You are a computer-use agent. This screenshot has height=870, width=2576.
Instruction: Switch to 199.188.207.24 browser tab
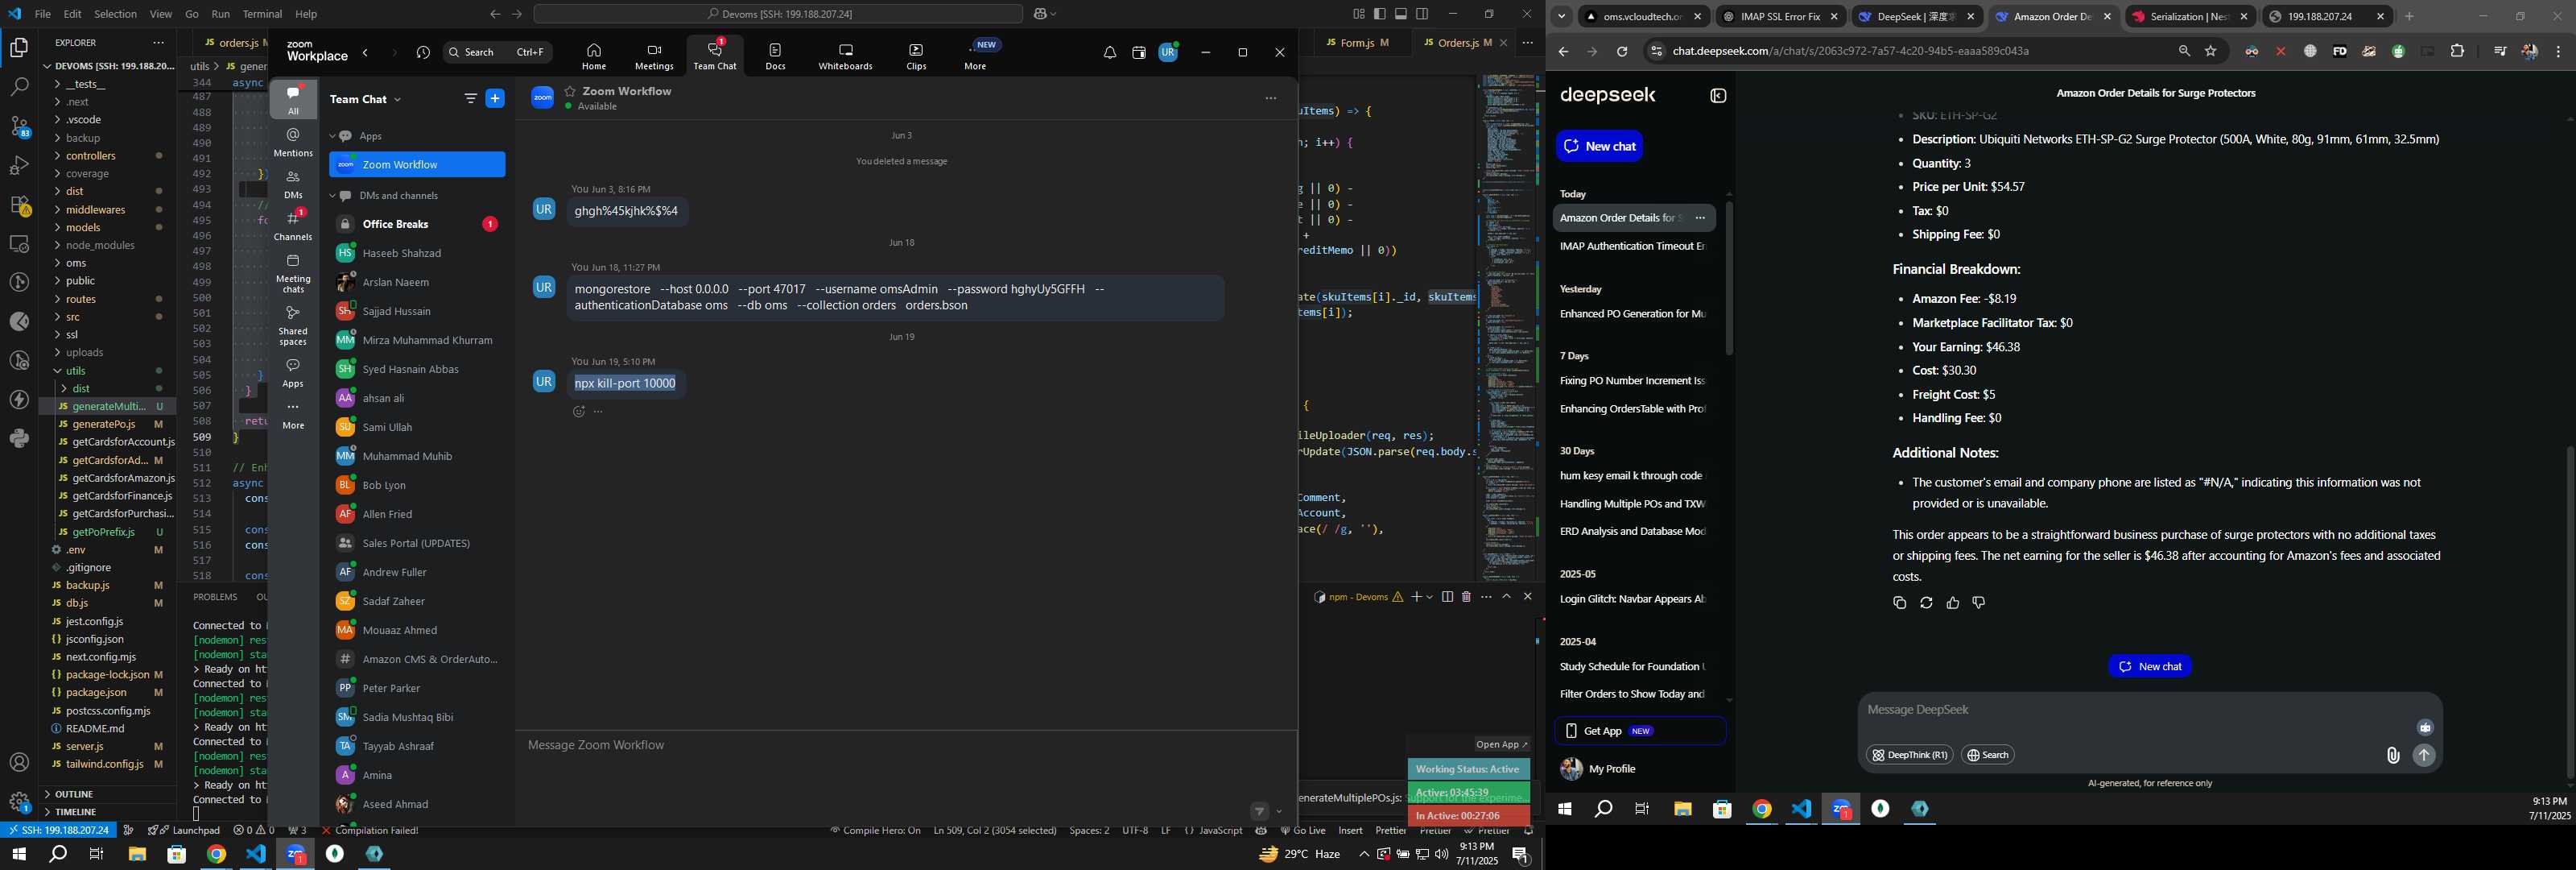point(2325,17)
